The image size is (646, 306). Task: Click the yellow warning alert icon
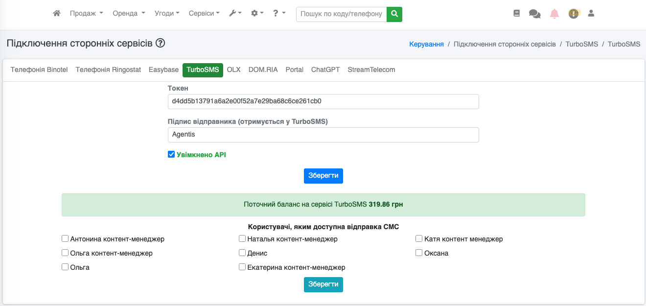coord(574,14)
